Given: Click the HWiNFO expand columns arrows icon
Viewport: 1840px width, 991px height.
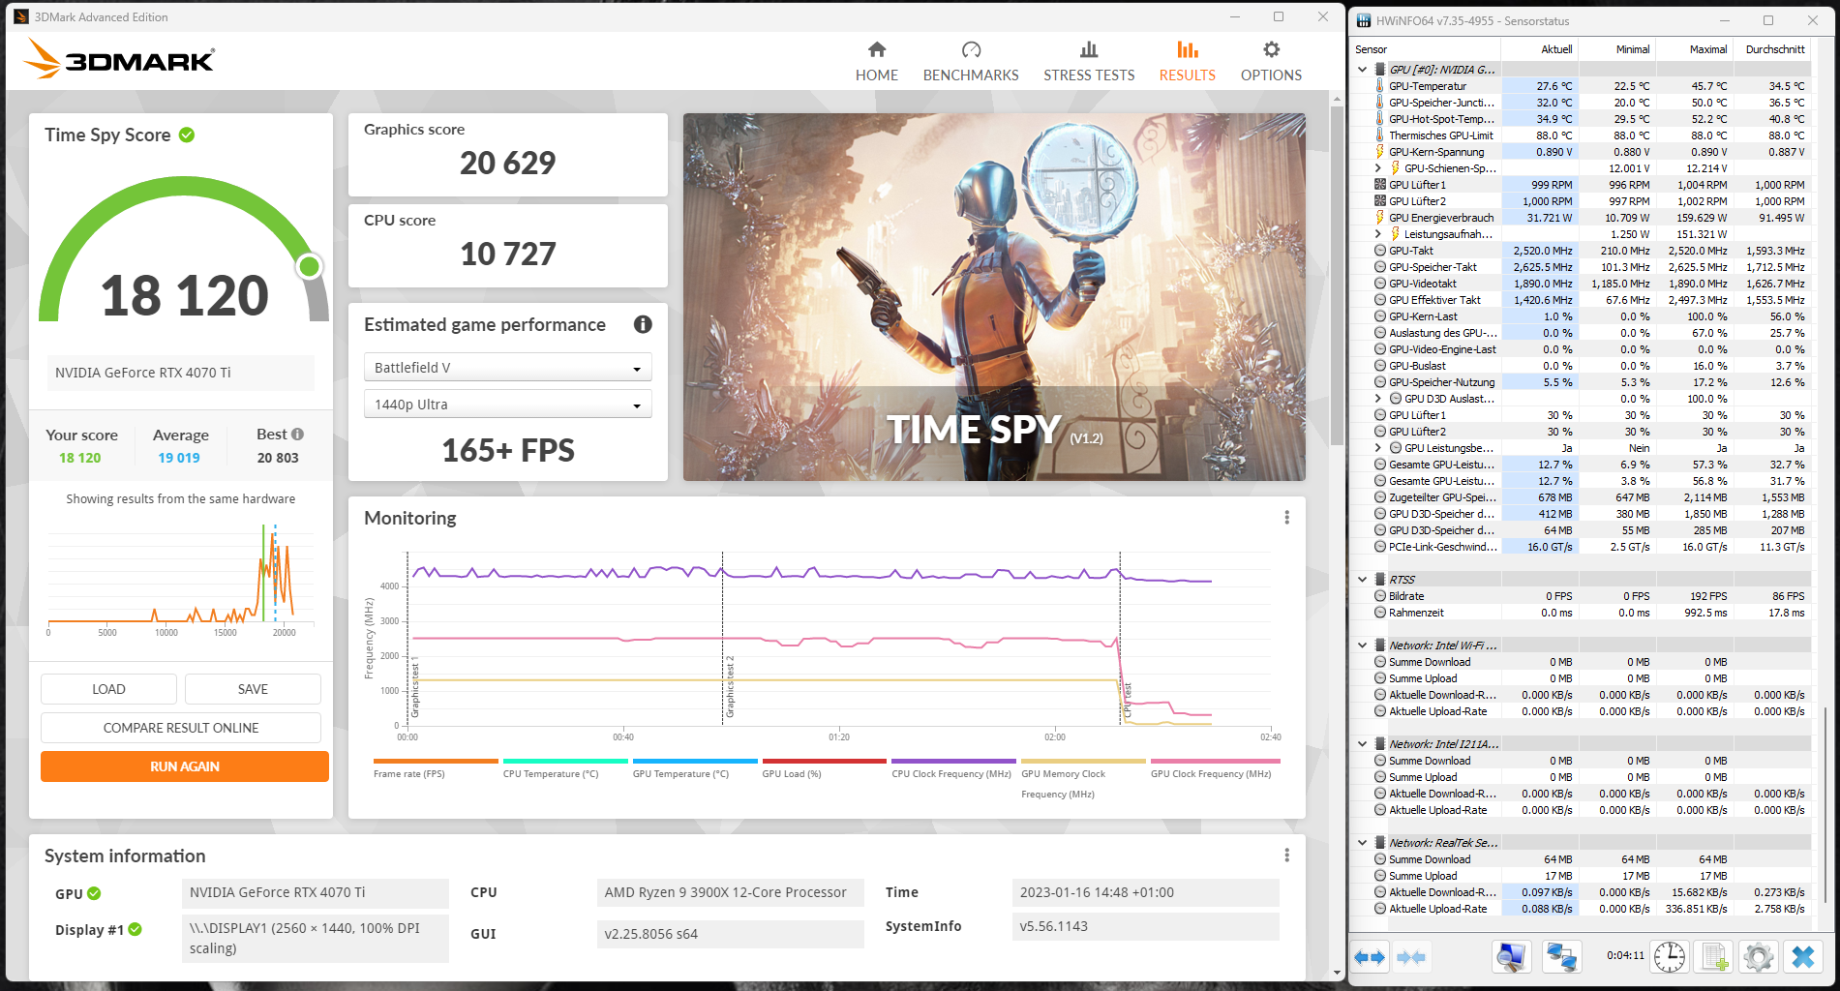Looking at the screenshot, I should point(1370,957).
